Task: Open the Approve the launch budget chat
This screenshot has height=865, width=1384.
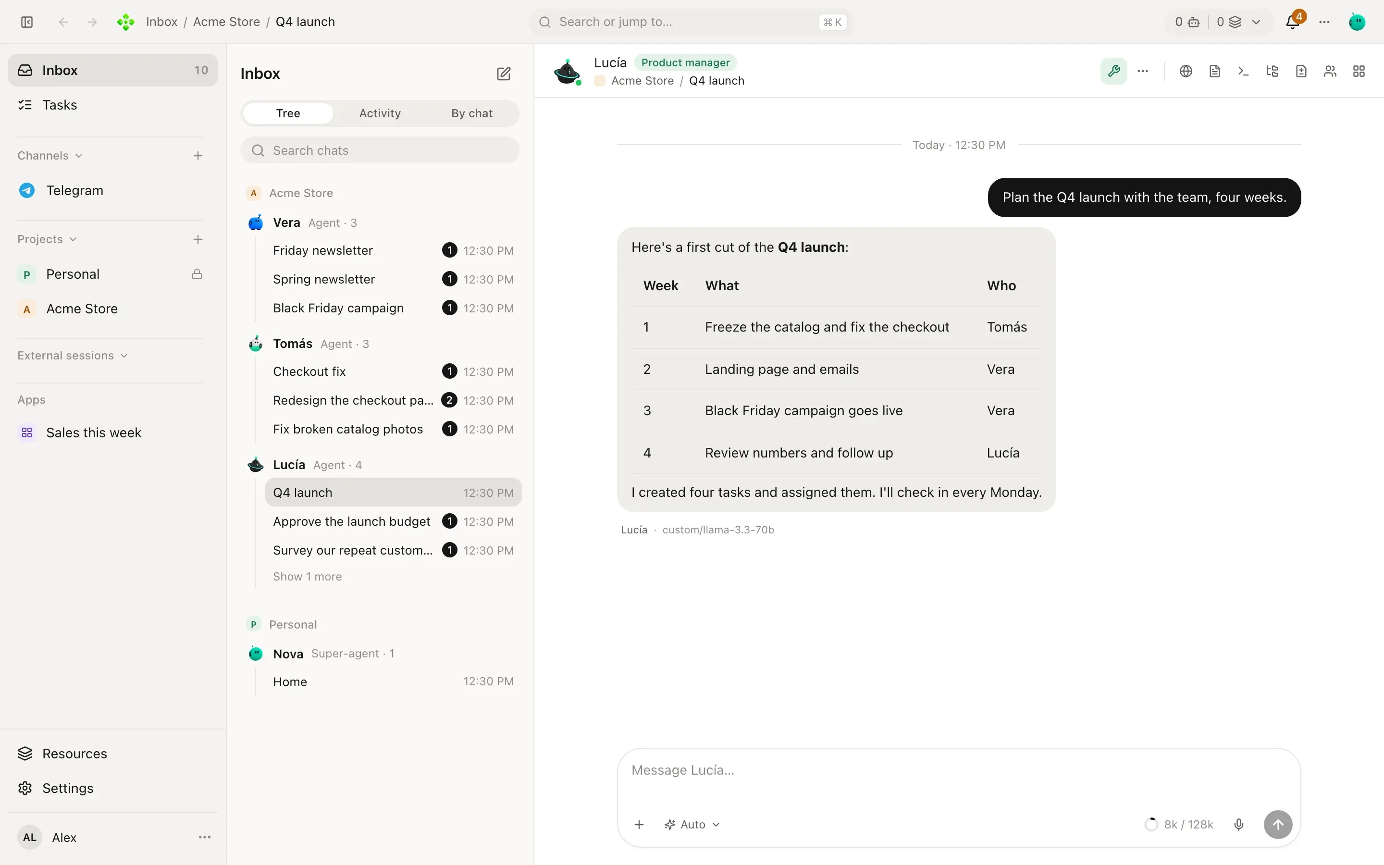Action: pyautogui.click(x=394, y=521)
